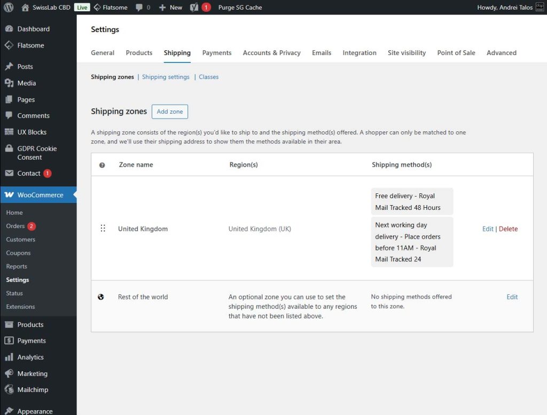This screenshot has width=547, height=415.
Task: Click the SwissLab CBD home icon
Action: [25, 7]
